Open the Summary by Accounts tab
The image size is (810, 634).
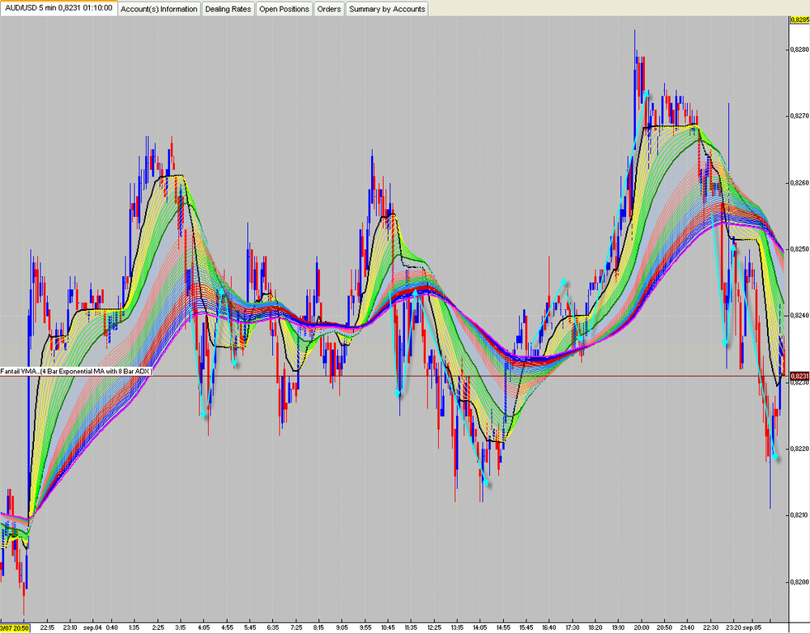(387, 9)
